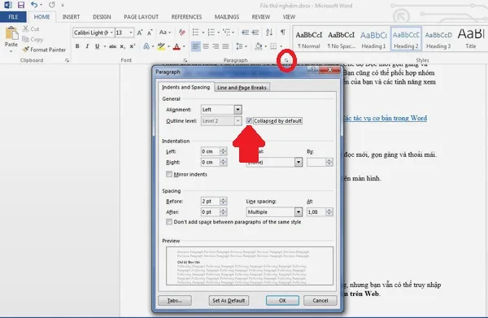The image size is (488, 318).
Task: Open the Line spacing Multiple dropdown
Action: click(x=298, y=212)
